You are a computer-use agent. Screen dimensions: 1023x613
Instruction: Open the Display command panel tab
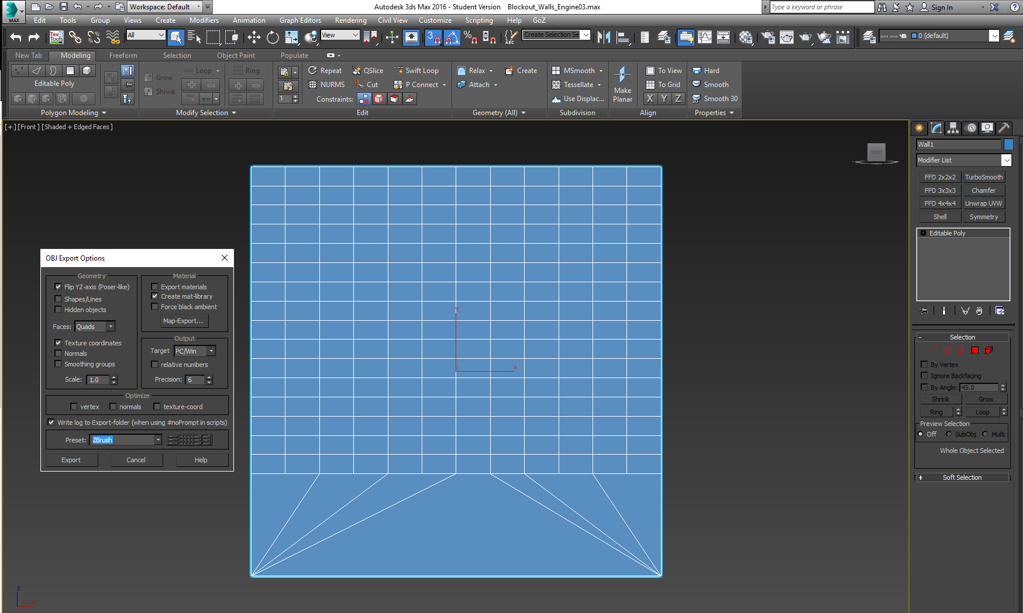pyautogui.click(x=987, y=128)
